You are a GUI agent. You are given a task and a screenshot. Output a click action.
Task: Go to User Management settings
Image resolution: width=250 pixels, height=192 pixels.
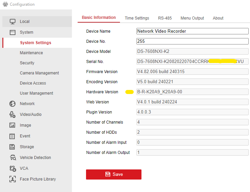(36, 93)
